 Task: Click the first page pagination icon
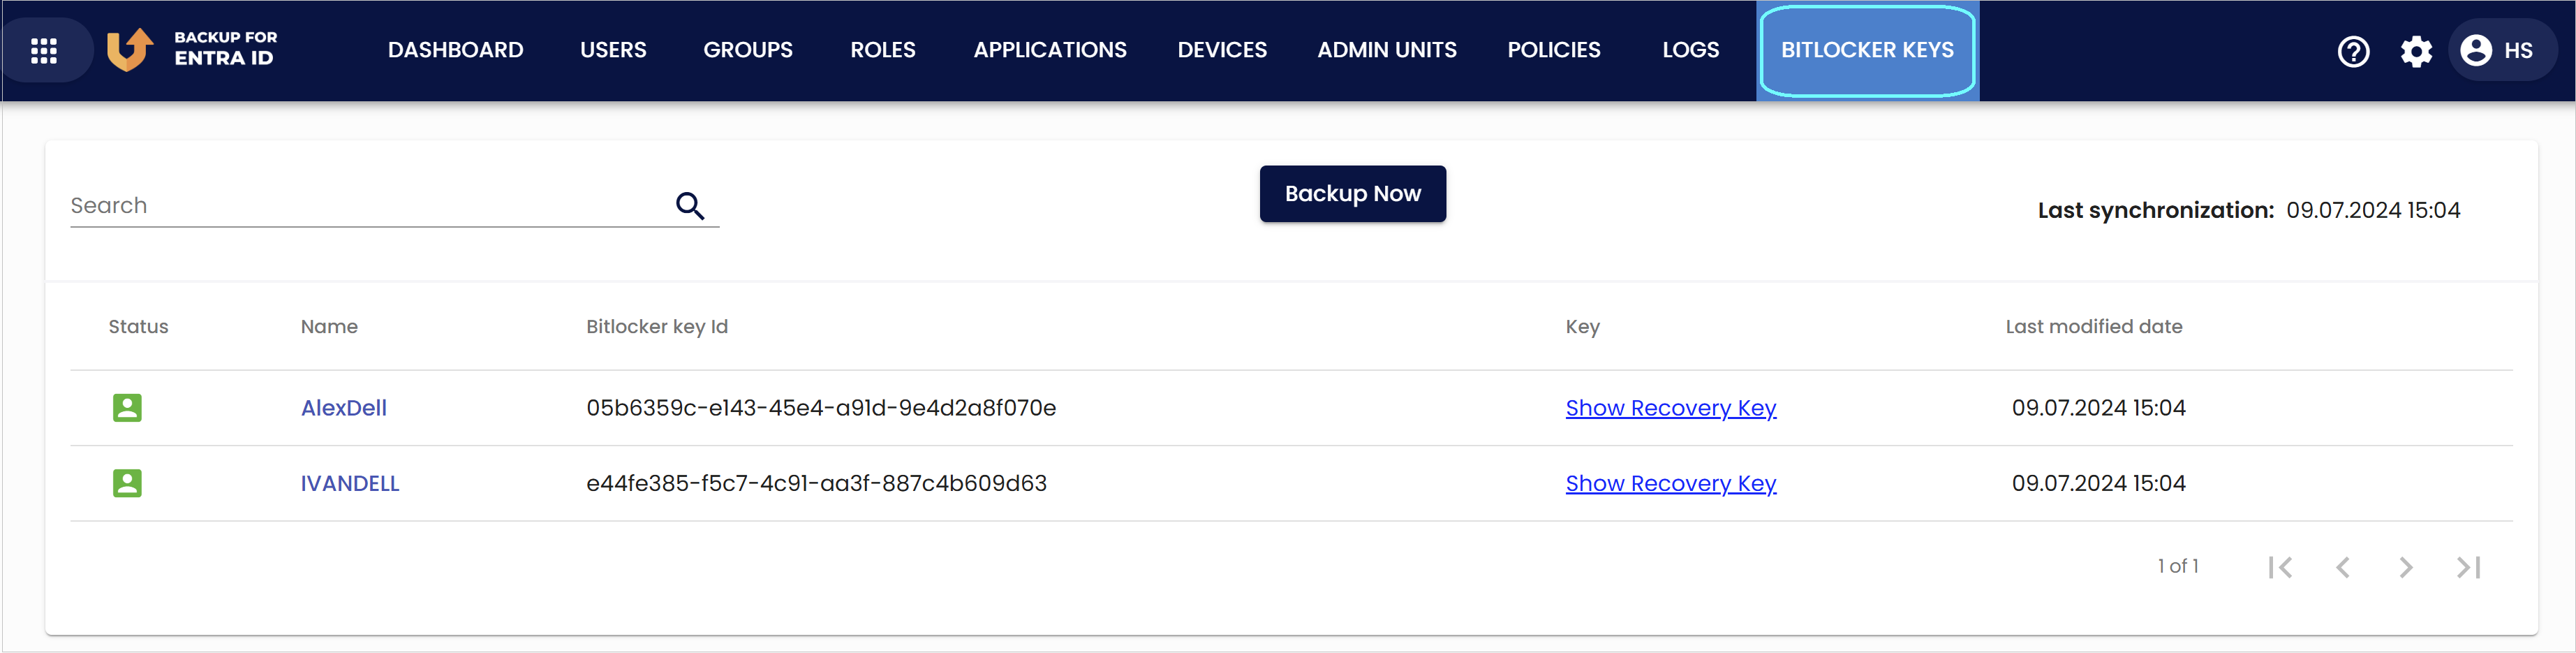click(x=2281, y=566)
